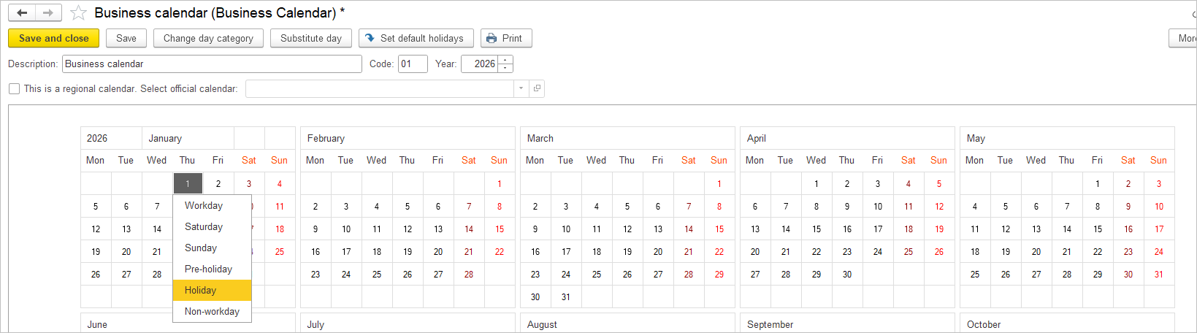Viewport: 1197px width, 333px height.
Task: Increase the year with up spinner arrow
Action: point(505,60)
